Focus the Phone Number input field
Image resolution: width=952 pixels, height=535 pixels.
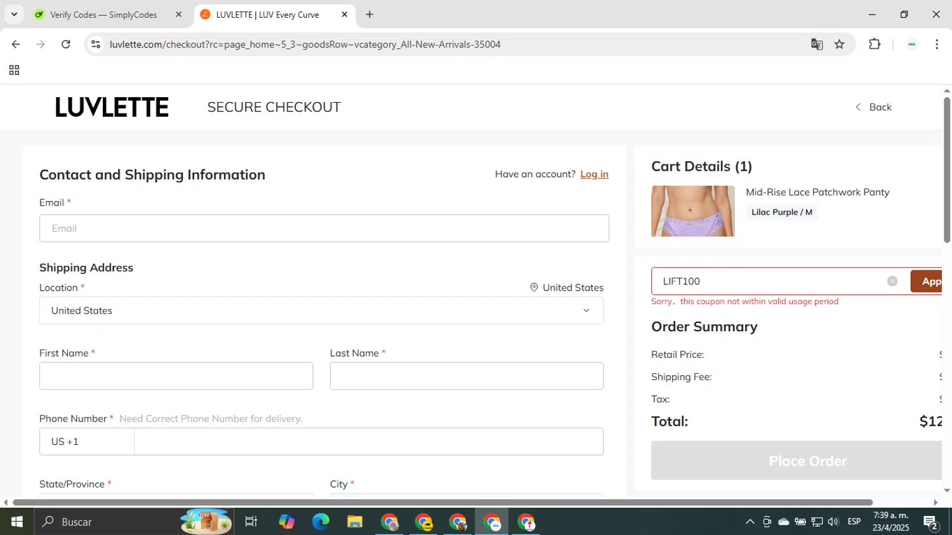(x=369, y=442)
